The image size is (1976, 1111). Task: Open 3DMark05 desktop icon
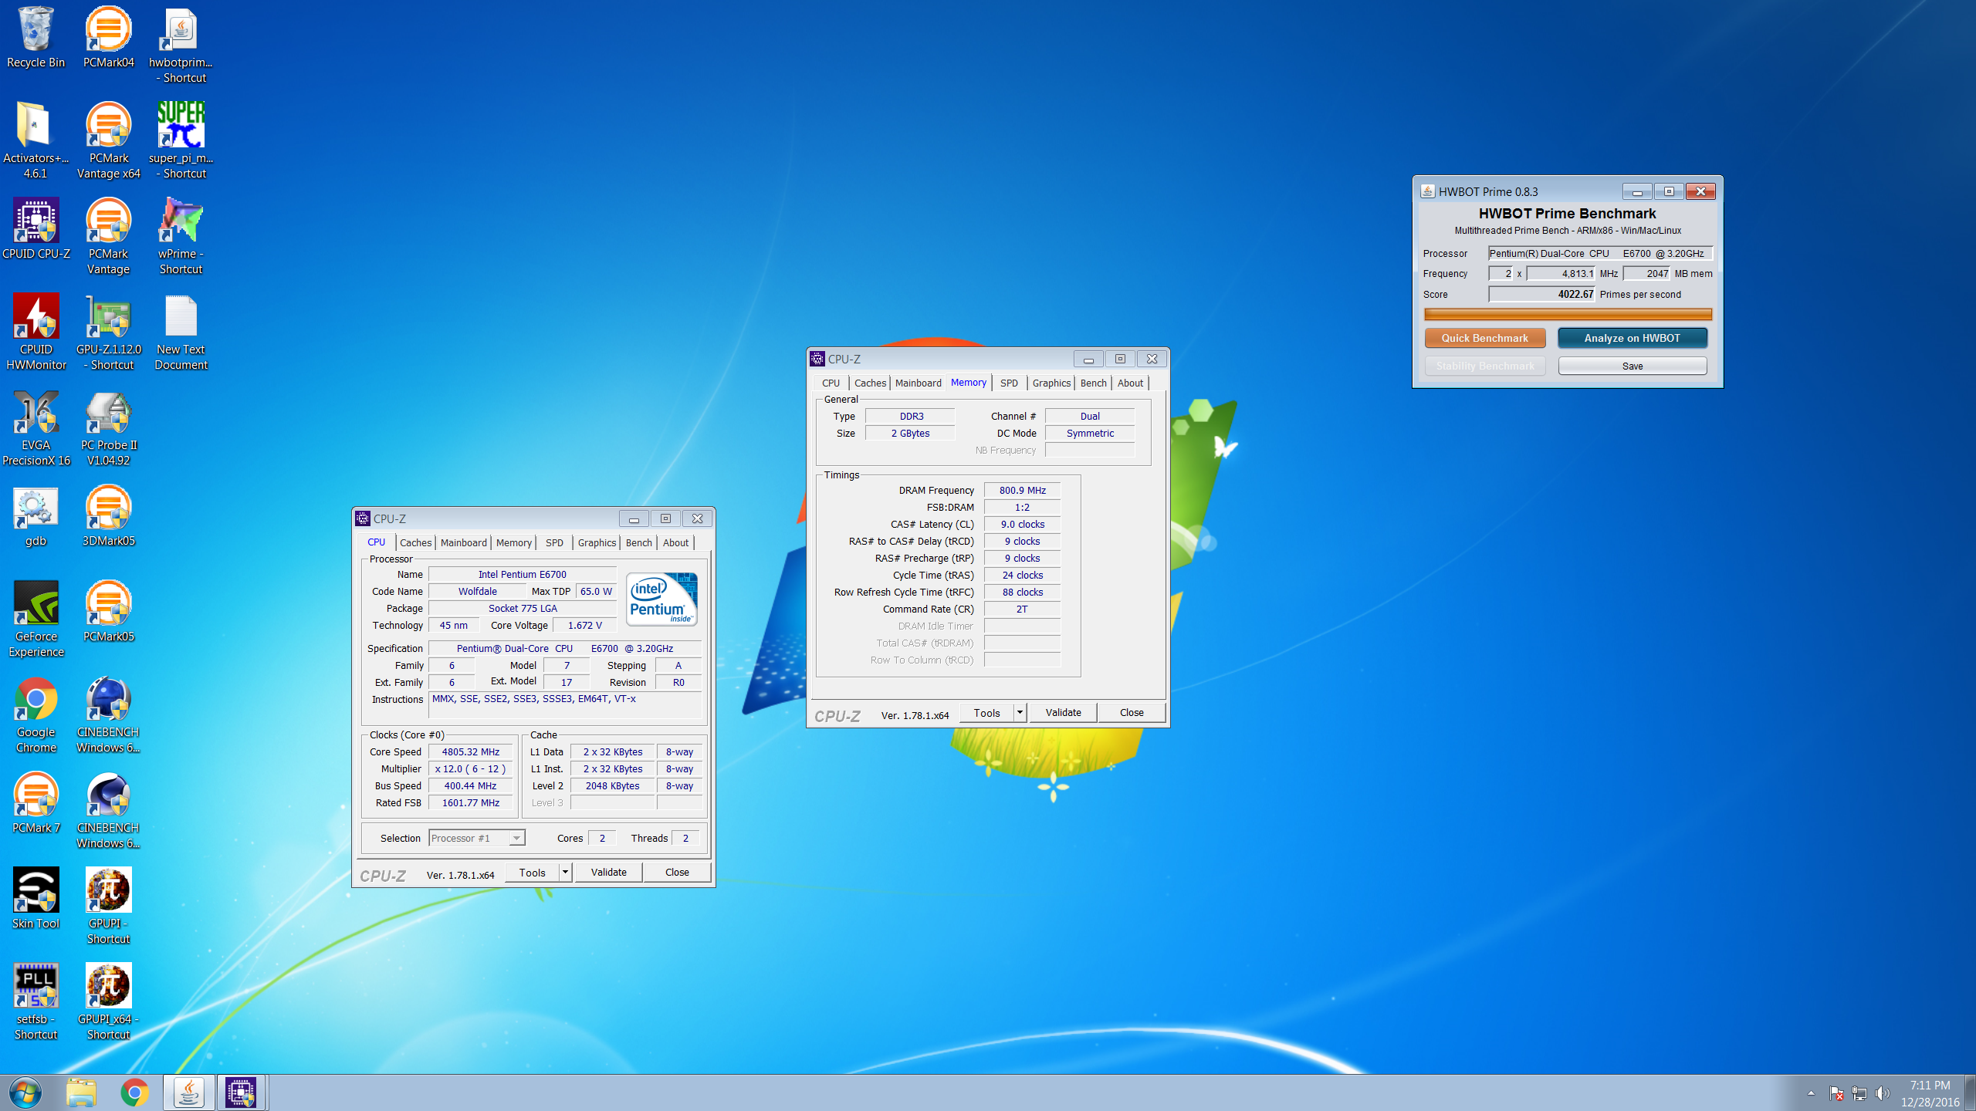pyautogui.click(x=108, y=515)
